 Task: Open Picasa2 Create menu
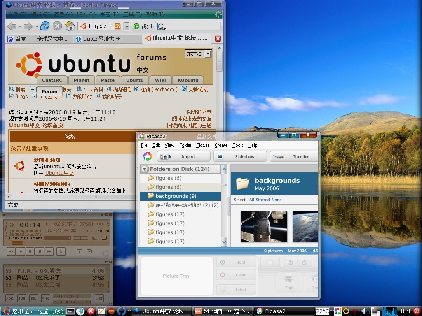point(221,145)
